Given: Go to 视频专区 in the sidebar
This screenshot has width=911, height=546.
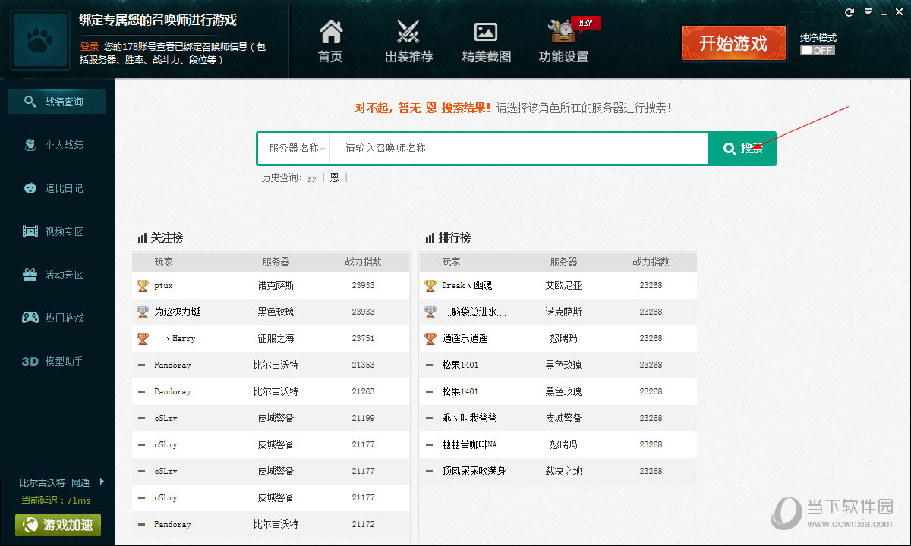Looking at the screenshot, I should coord(57,231).
